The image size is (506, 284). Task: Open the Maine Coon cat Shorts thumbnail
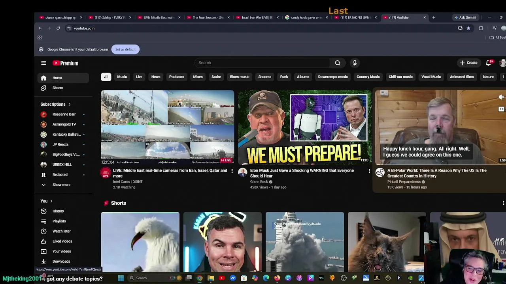(x=387, y=242)
